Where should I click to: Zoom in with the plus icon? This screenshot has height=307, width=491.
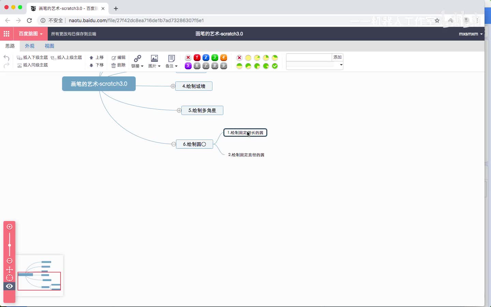point(10,227)
